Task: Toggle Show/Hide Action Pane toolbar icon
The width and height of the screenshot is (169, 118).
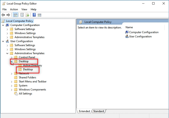Action: [x=39, y=15]
